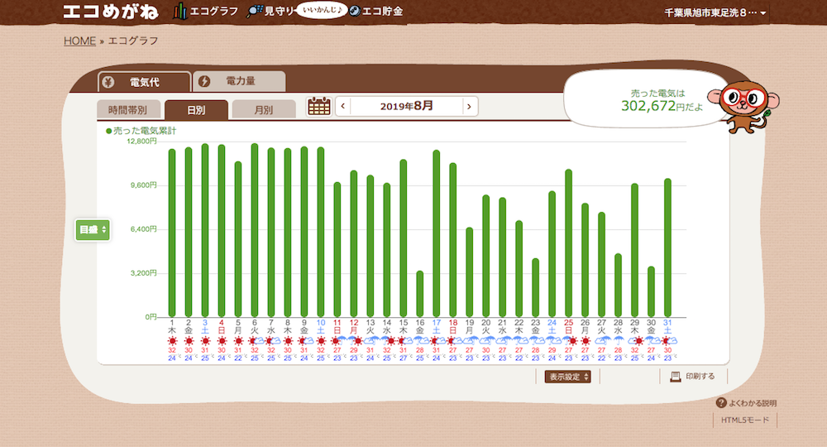The width and height of the screenshot is (827, 447).
Task: Click the 売った電気累計 legend marker
Action: point(108,131)
